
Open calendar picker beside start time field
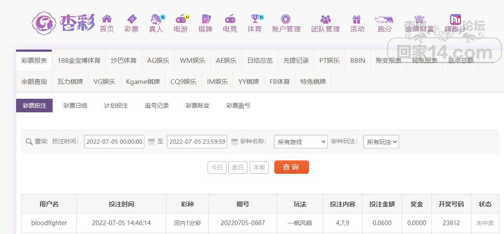pos(152,142)
